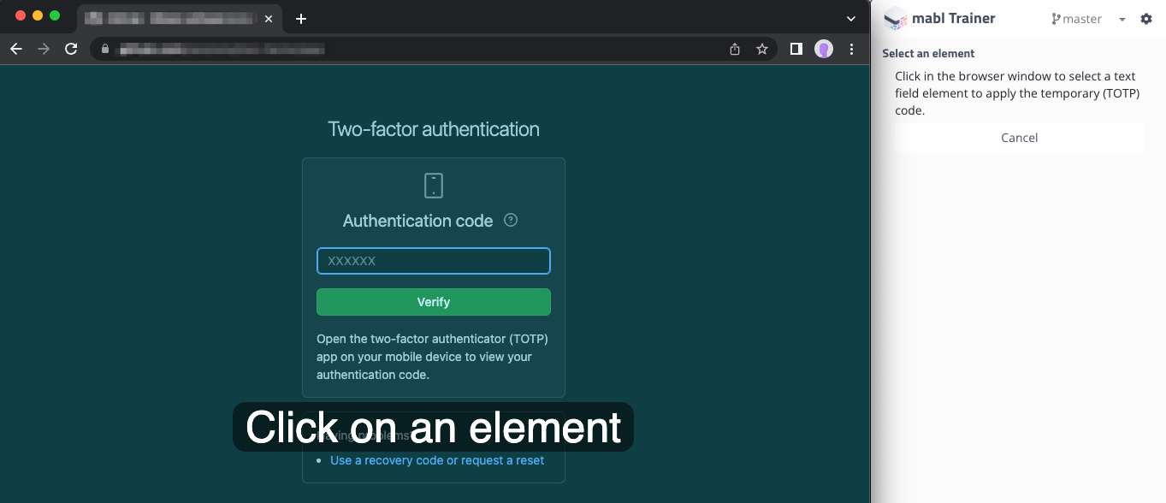Screen dimensions: 1166x503
Task: Open recovery code or reset link
Action: point(437,460)
